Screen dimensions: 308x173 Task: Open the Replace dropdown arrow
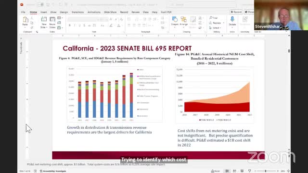(223, 23)
